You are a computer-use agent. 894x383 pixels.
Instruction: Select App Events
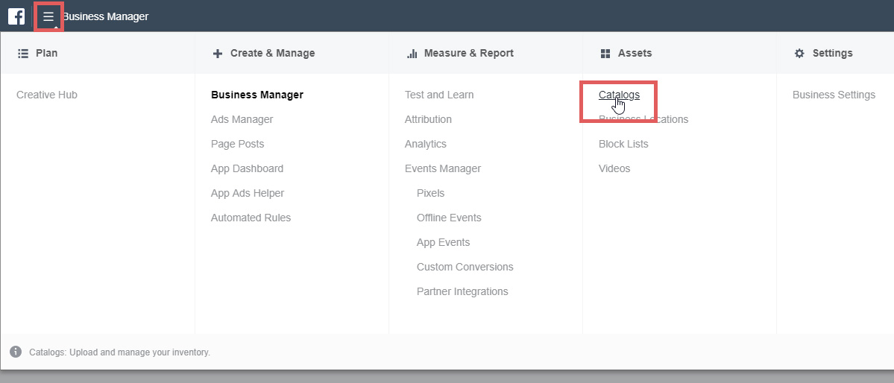pos(443,241)
